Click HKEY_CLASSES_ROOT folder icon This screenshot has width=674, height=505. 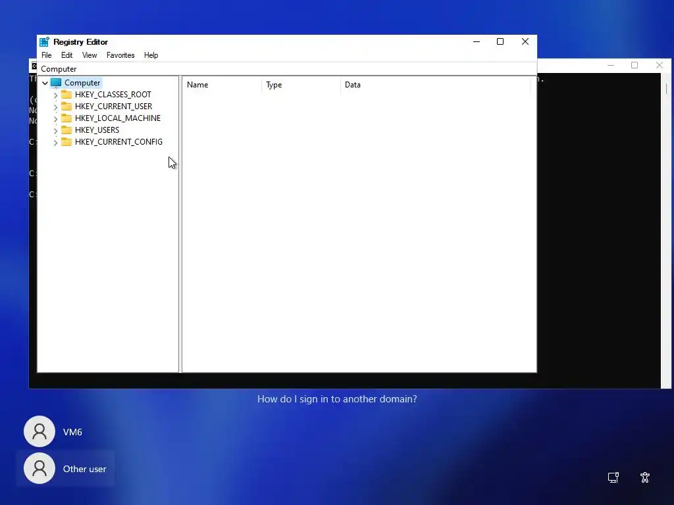click(66, 94)
